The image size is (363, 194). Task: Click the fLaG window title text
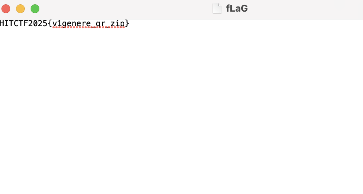pos(237,8)
